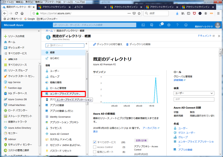Click left sidebar favorites scrollbar
The image size is (223, 157).
coord(40,106)
